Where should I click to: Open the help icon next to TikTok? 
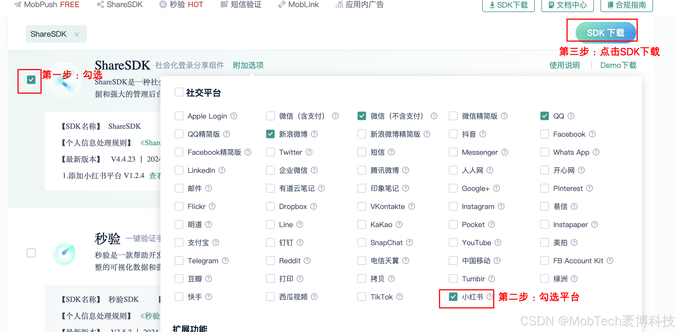pos(400,297)
